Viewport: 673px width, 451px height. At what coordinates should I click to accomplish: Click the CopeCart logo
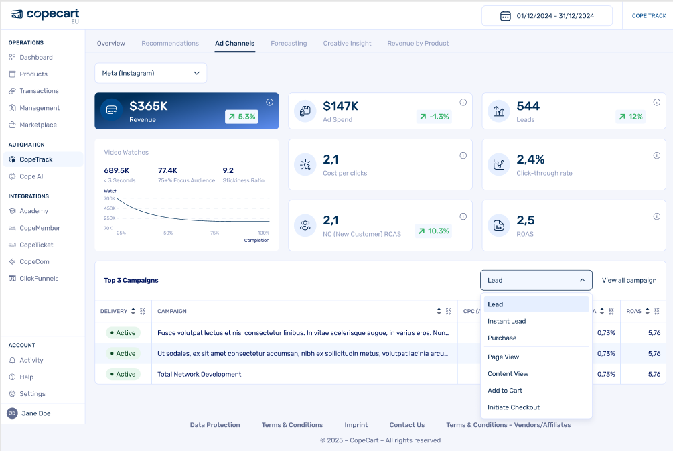[x=45, y=15]
